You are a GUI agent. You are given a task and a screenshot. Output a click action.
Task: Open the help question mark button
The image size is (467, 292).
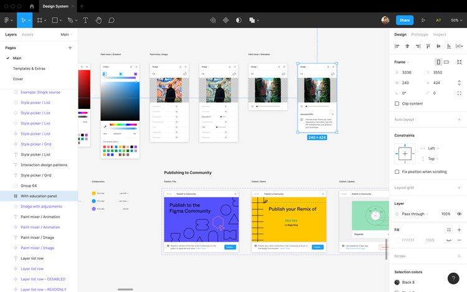pyautogui.click(x=453, y=278)
